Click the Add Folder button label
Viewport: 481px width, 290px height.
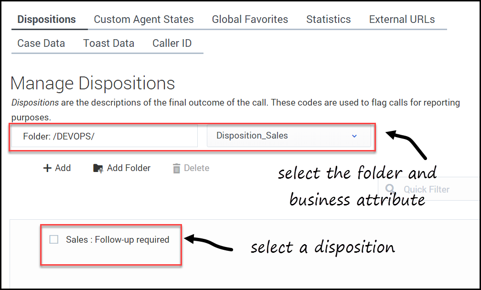(x=128, y=168)
